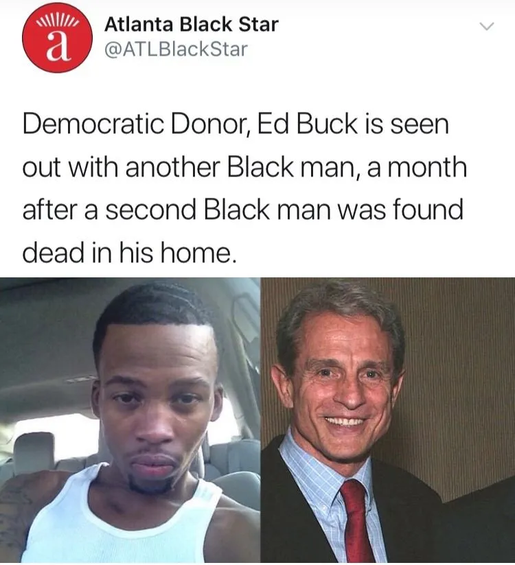Open the tweet options chevron menu
This screenshot has width=515, height=565.
[x=486, y=26]
